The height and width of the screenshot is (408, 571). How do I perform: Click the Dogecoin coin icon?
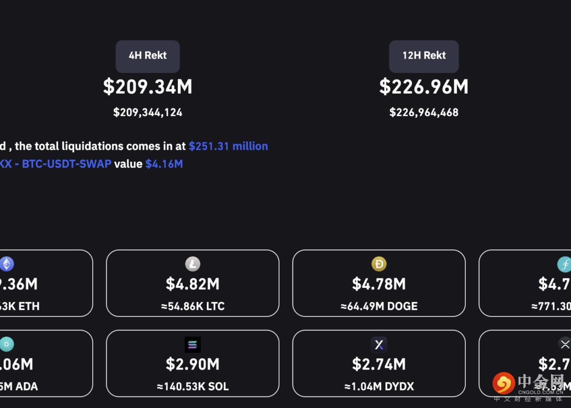[379, 264]
